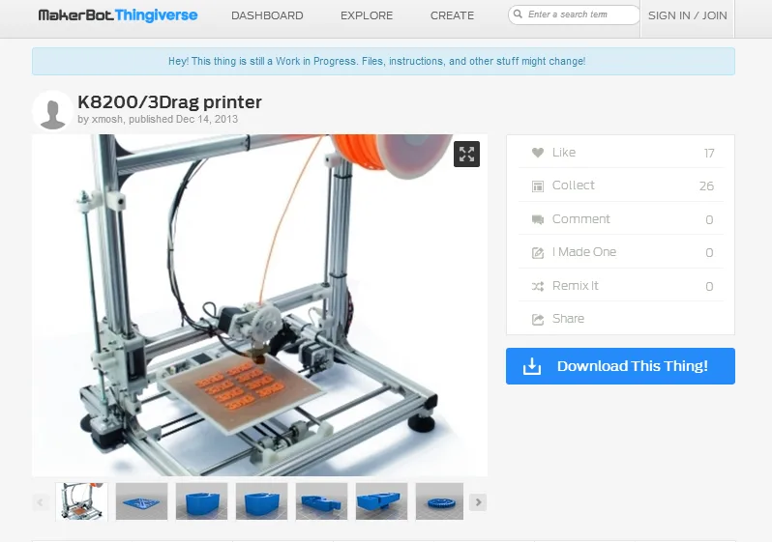Viewport: 772px width, 542px height.
Task: Show previous thumbnails with left arrow
Action: [x=41, y=502]
